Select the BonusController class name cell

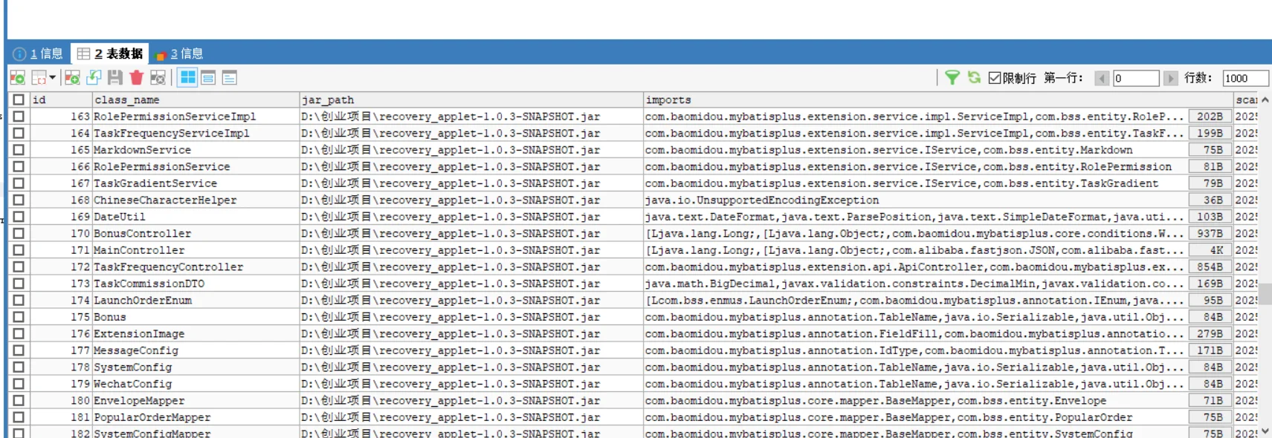tap(196, 233)
